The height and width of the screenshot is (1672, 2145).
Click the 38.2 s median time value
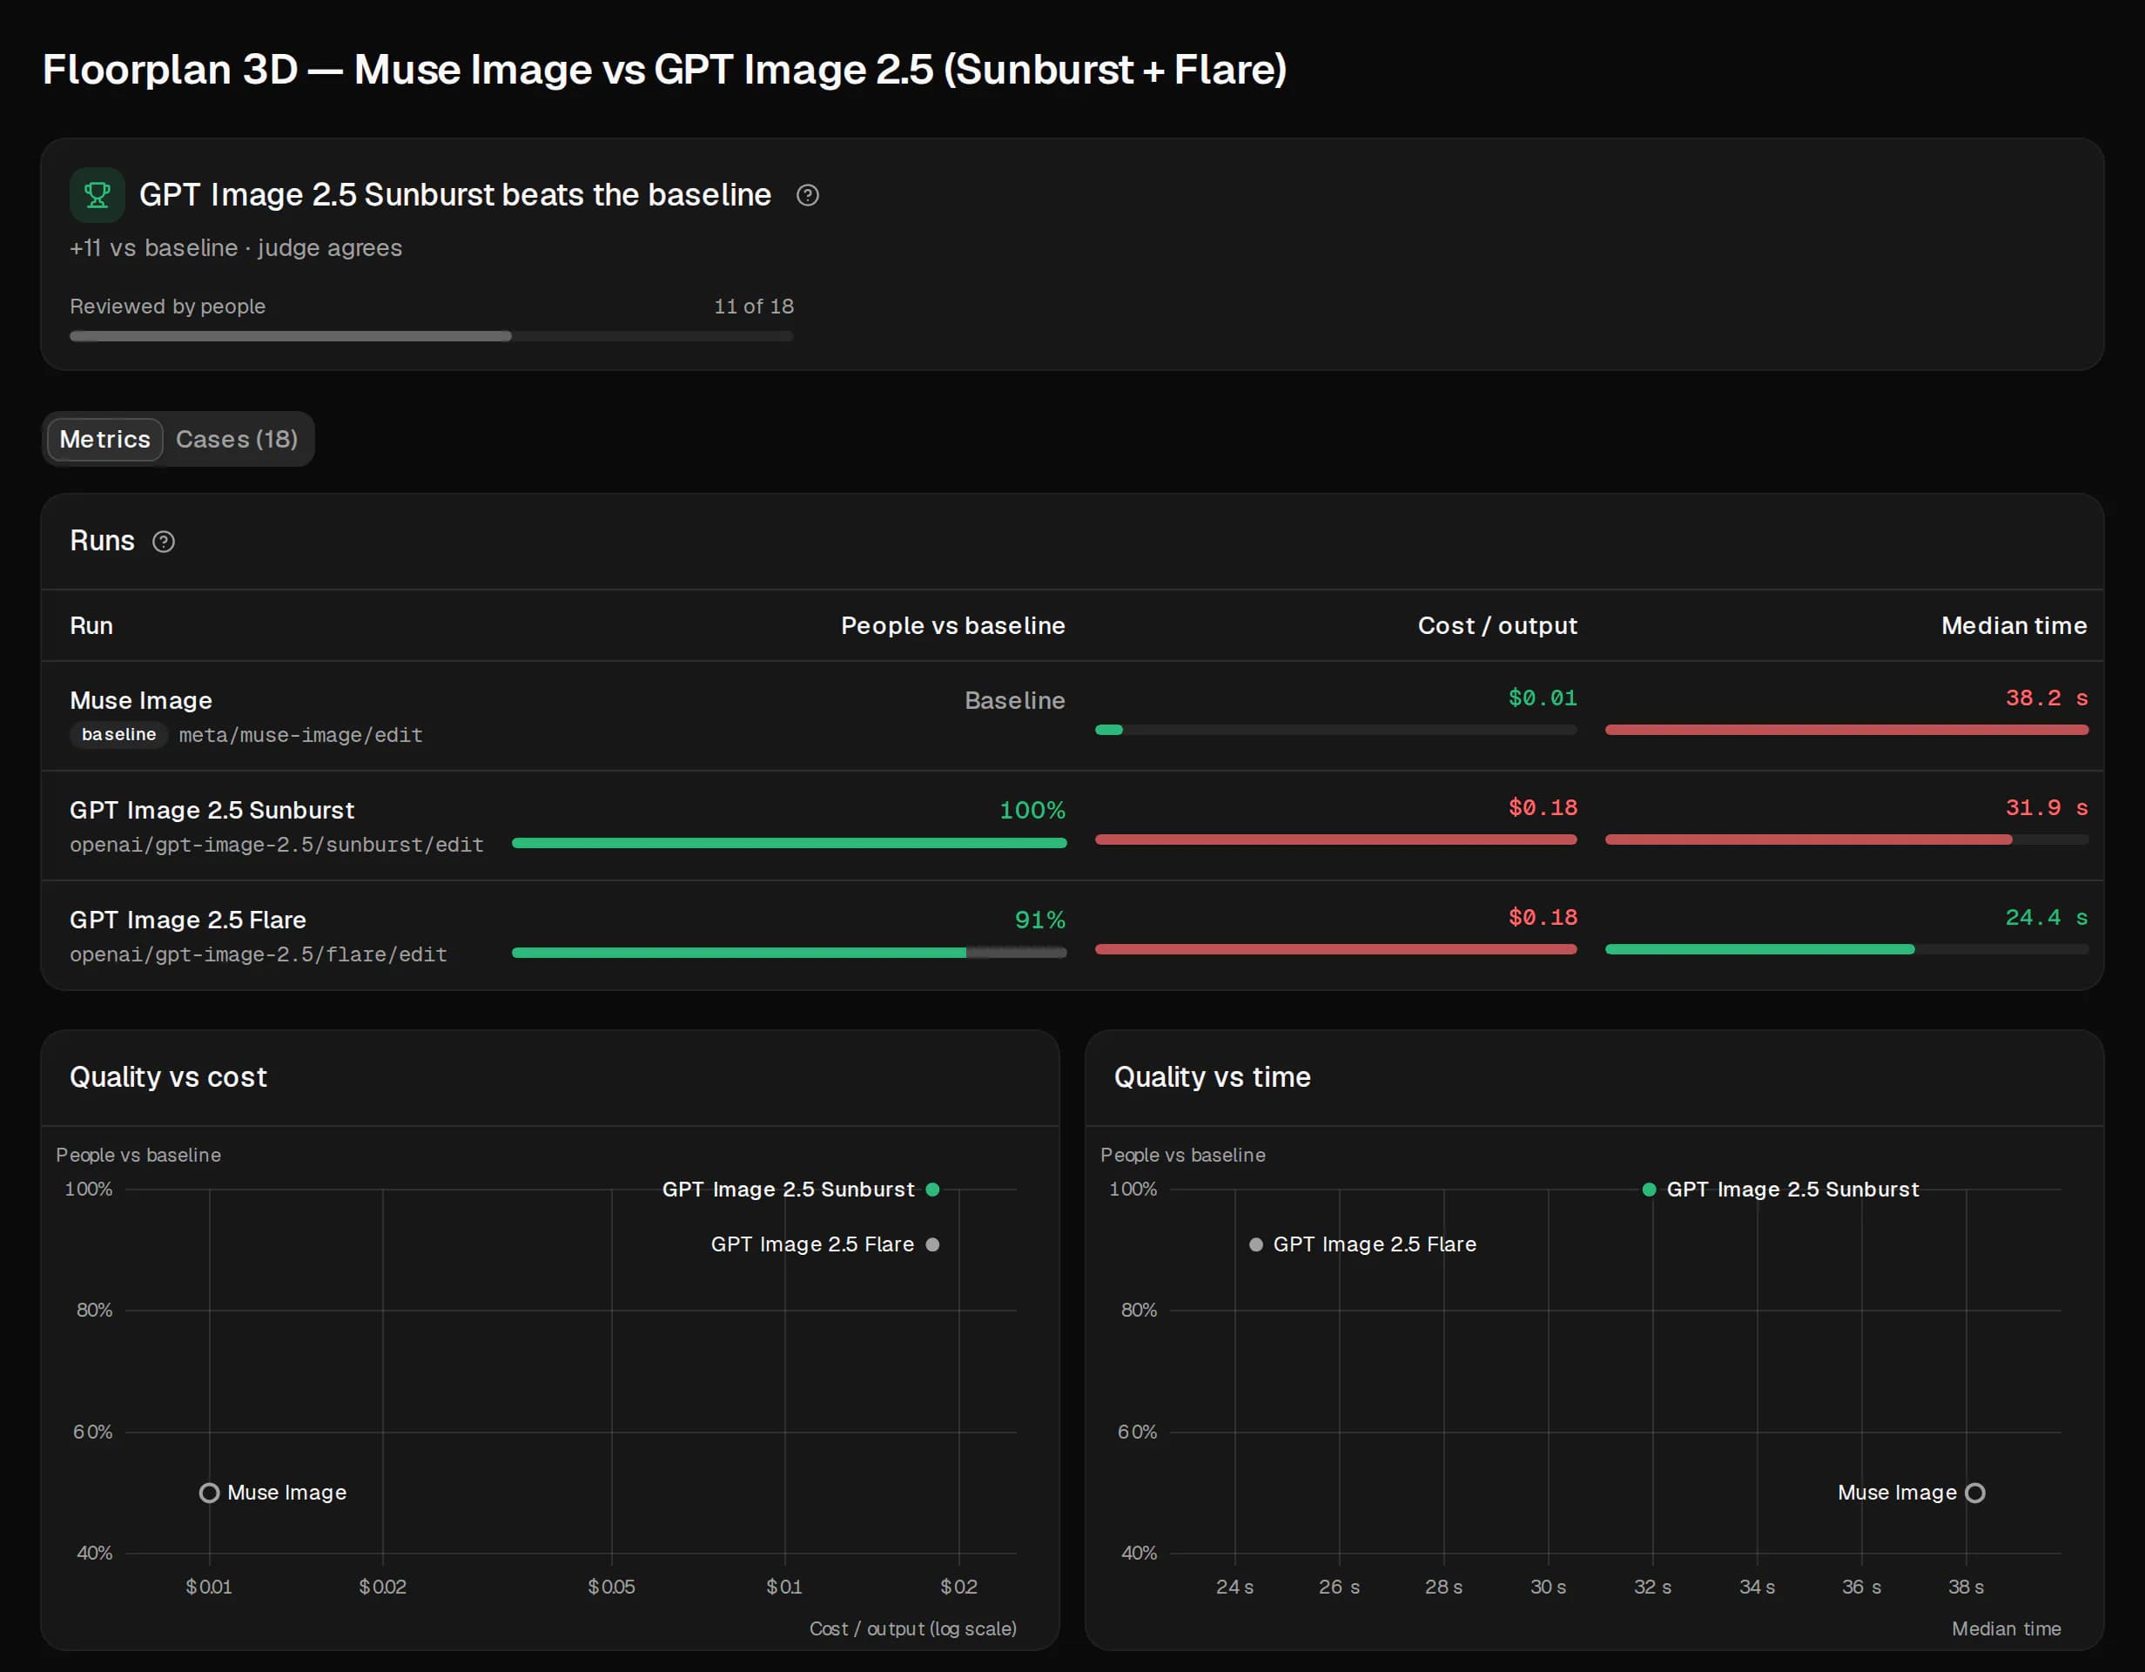2046,698
